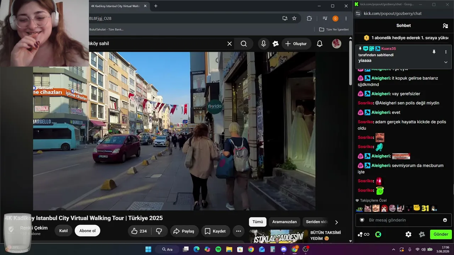Open the YouTube AI sparkle assistant icon
Viewport: 454px width, 255px height.
tap(276, 44)
